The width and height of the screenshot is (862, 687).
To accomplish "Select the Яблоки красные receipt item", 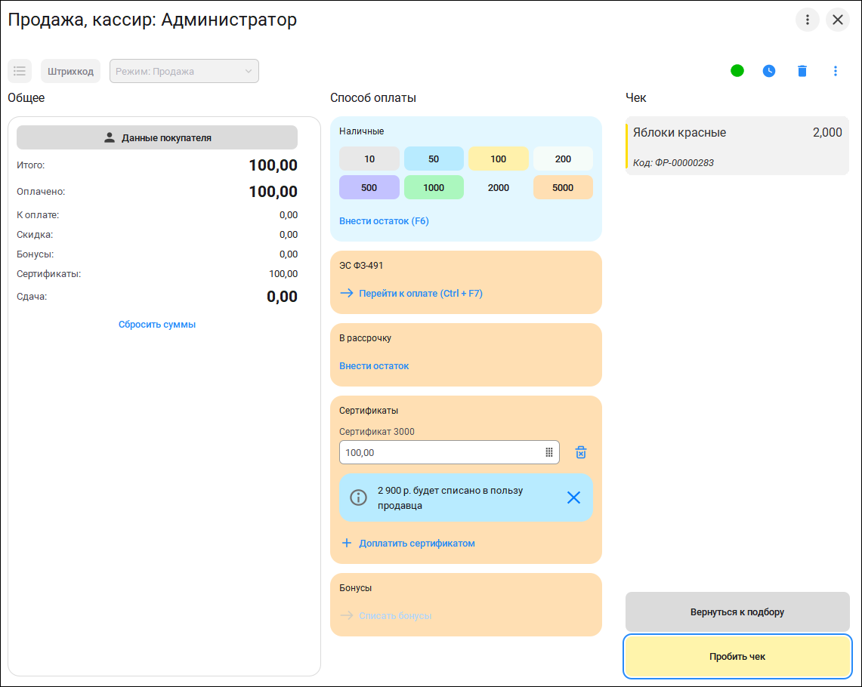I will pos(737,146).
